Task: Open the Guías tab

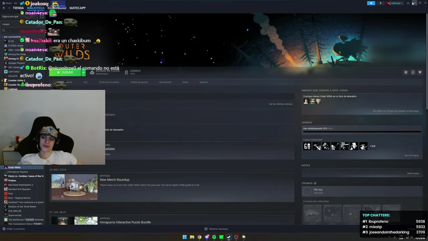Action: click(x=185, y=82)
